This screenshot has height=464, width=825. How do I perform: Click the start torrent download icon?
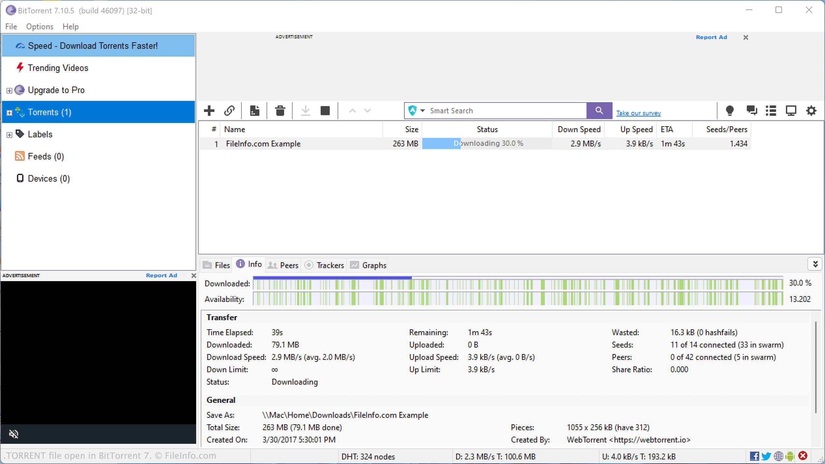pyautogui.click(x=305, y=110)
